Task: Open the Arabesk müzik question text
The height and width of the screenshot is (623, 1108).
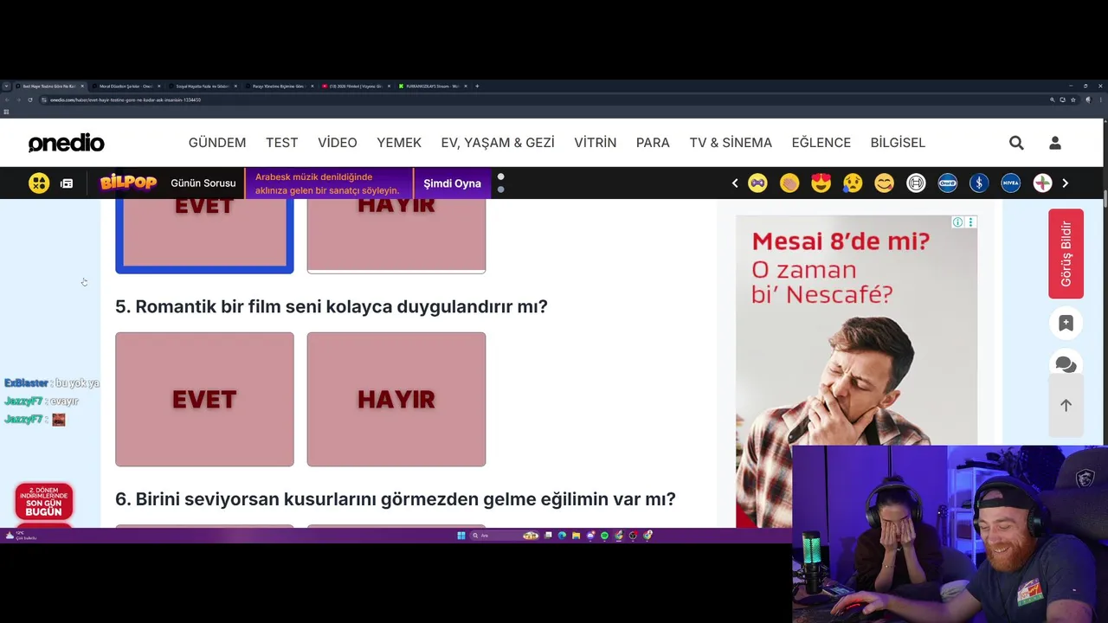Action: tap(328, 183)
